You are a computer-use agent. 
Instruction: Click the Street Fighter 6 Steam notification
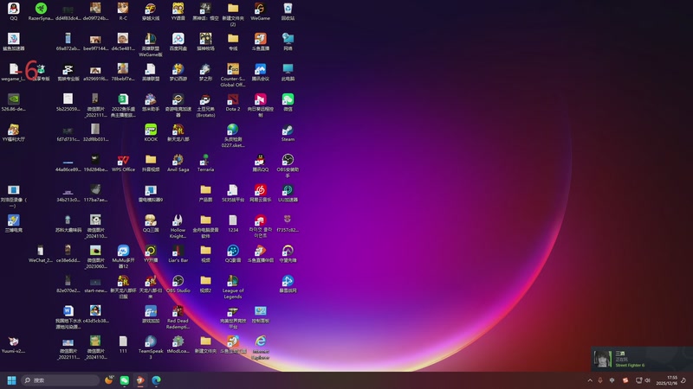(642, 359)
